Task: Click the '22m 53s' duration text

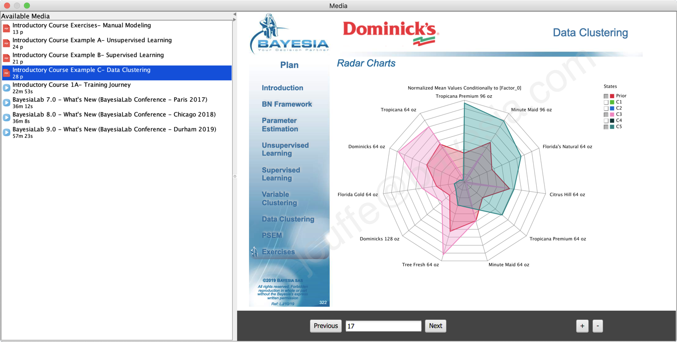Action: [23, 92]
